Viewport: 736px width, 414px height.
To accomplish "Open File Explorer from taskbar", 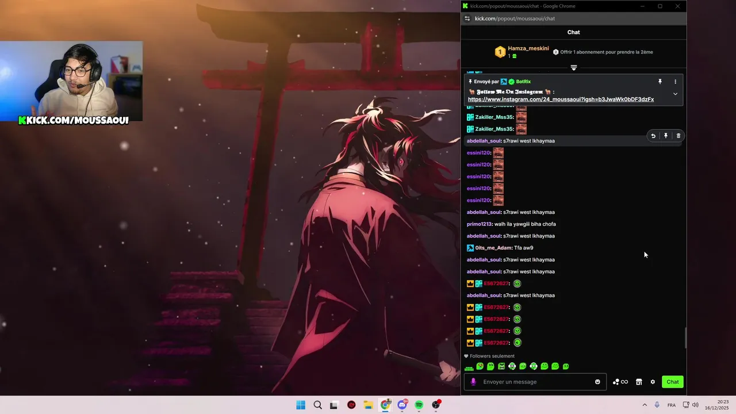I will pos(368,405).
